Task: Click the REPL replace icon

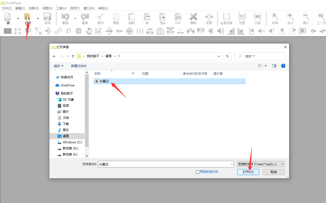Action: [178, 17]
